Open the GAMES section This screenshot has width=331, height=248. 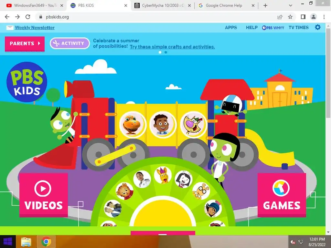point(282,195)
